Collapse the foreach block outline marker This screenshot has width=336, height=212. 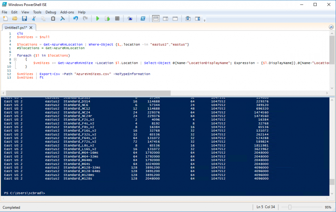(15, 59)
